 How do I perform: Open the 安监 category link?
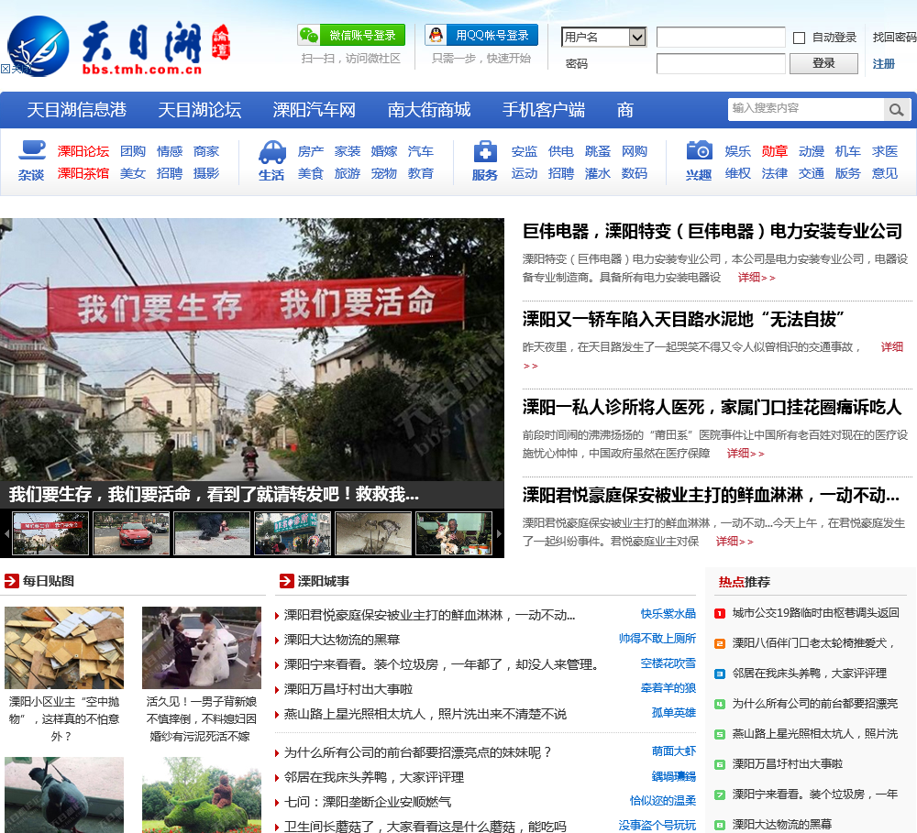click(x=524, y=151)
